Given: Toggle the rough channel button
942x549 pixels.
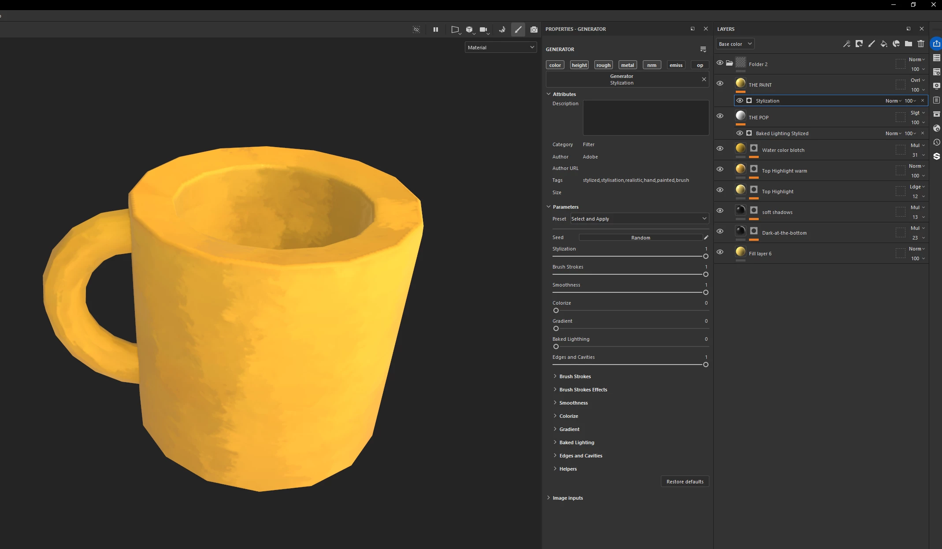Looking at the screenshot, I should click(603, 65).
